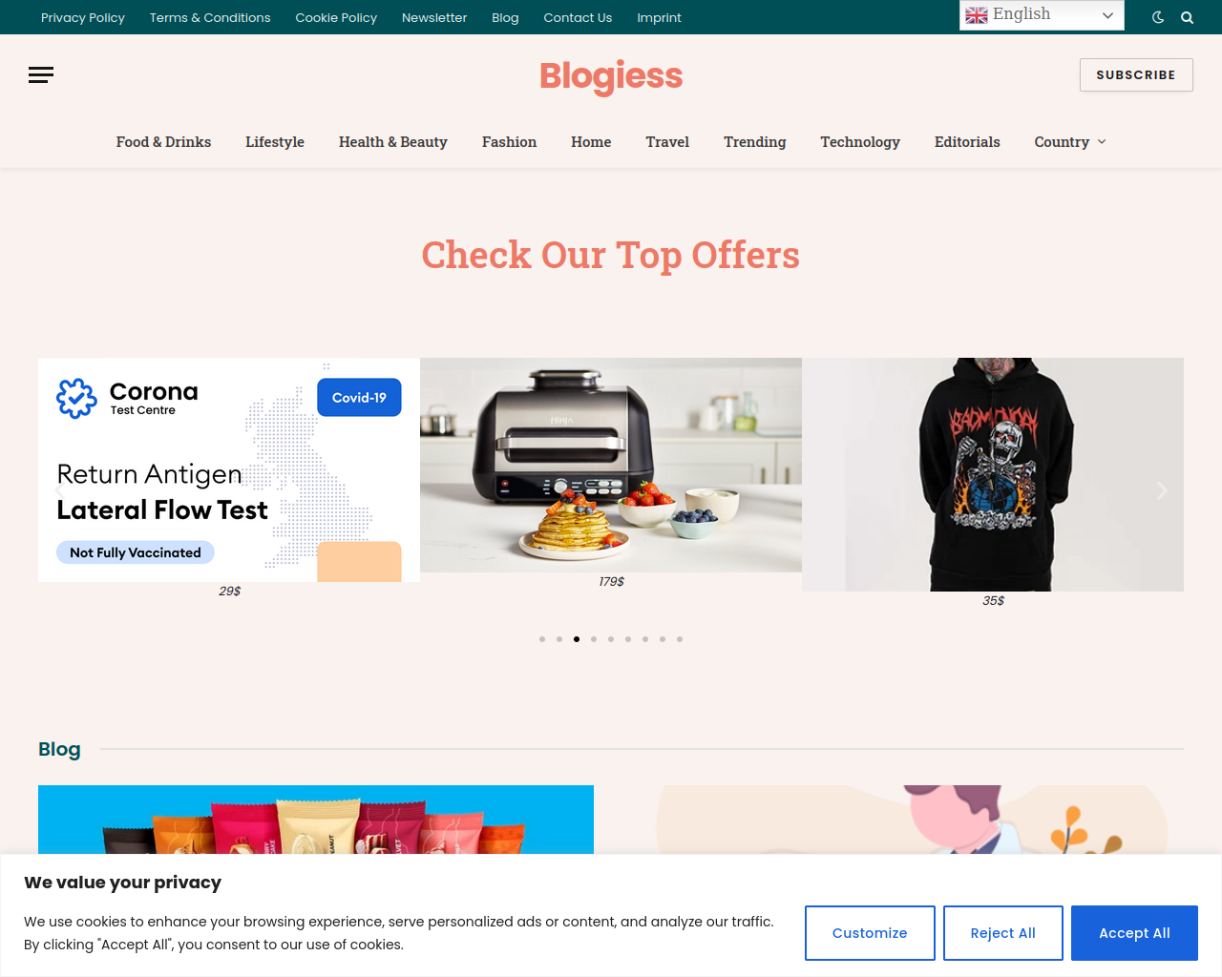Click the Reject All cookies button
The height and width of the screenshot is (977, 1222).
[x=1003, y=933]
